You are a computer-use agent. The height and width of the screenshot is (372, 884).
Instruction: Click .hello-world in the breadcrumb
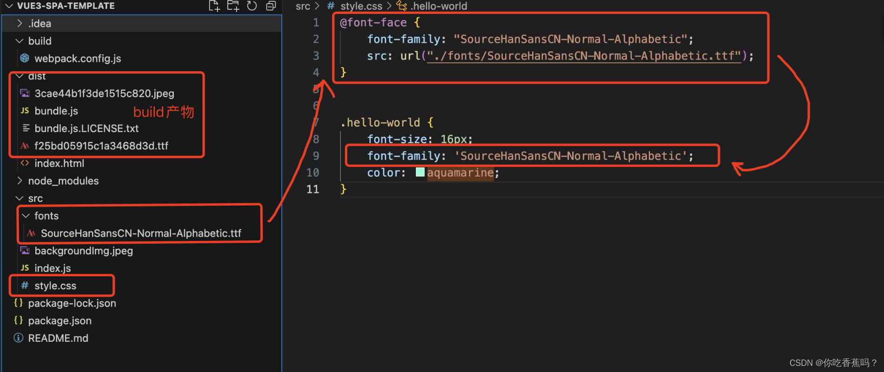(x=439, y=6)
